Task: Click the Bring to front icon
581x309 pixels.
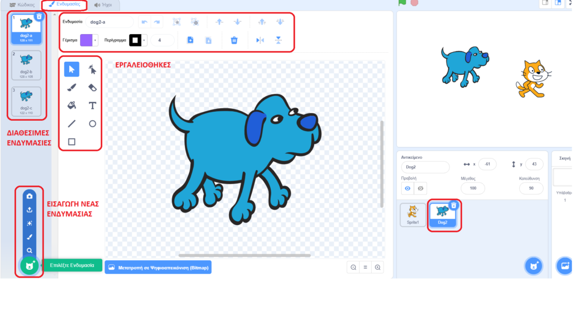Action: click(x=262, y=22)
